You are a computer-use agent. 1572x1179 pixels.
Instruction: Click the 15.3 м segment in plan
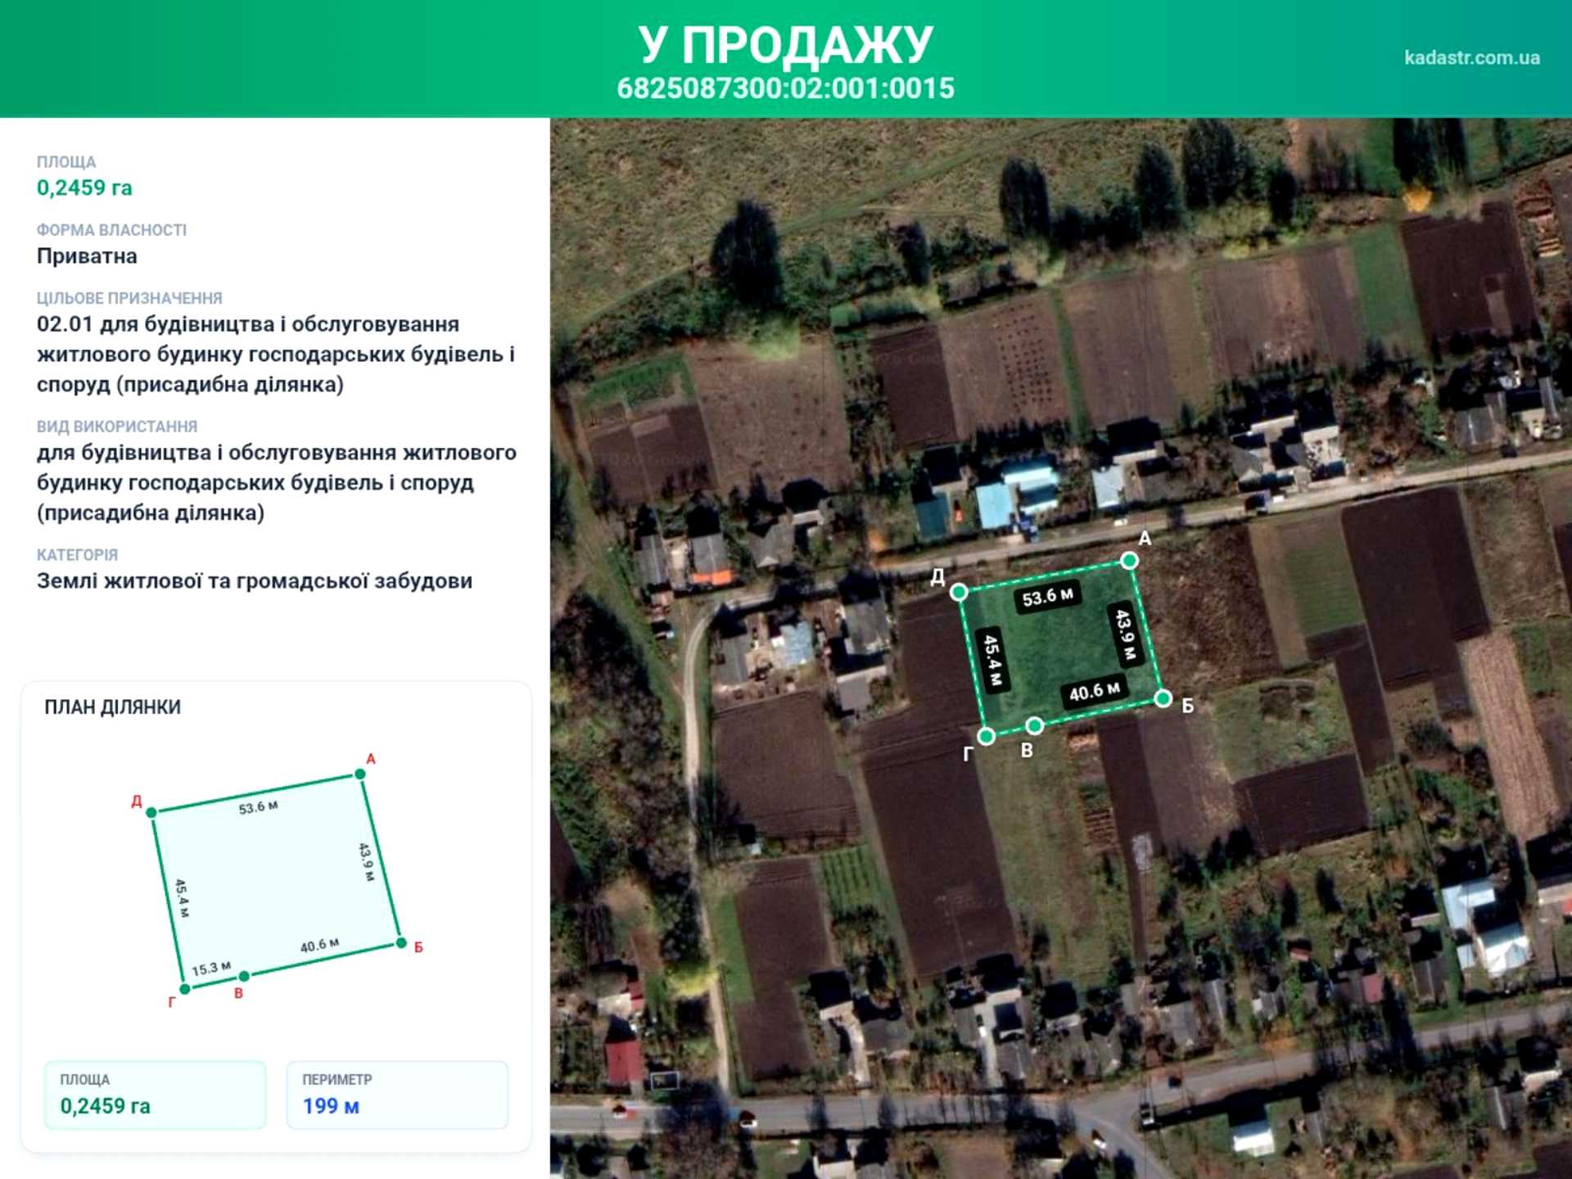(211, 969)
